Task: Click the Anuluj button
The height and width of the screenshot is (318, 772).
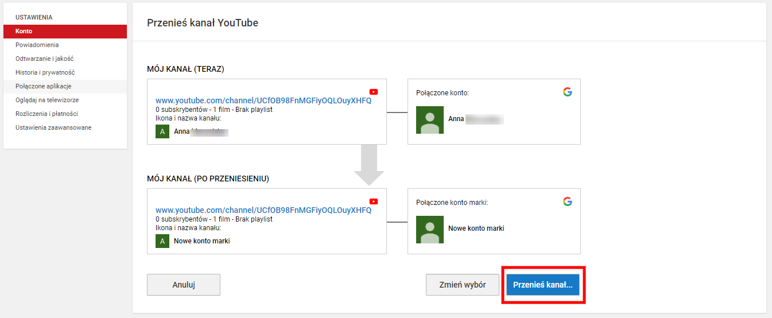Action: 184,285
